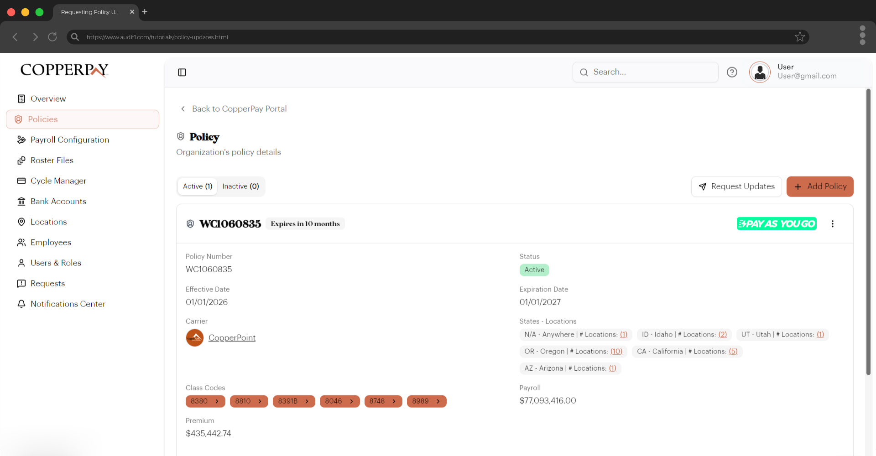
Task: Bookmark page with the star icon
Action: click(x=799, y=37)
